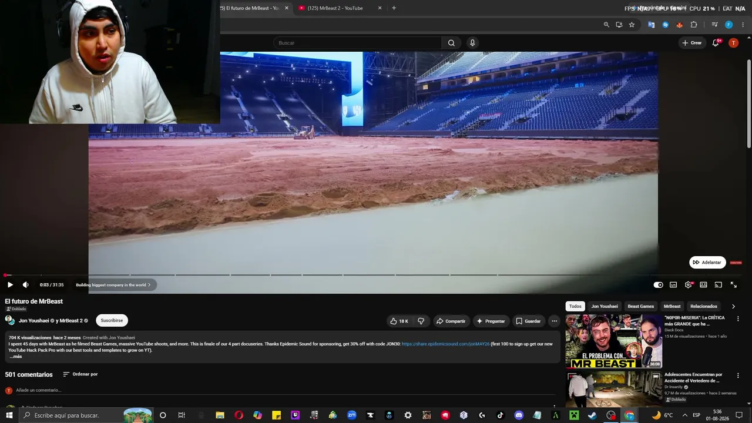Open options menu for the 'Adolescentes Encuentran' video
Screen dimensions: 752x423
[x=738, y=375]
